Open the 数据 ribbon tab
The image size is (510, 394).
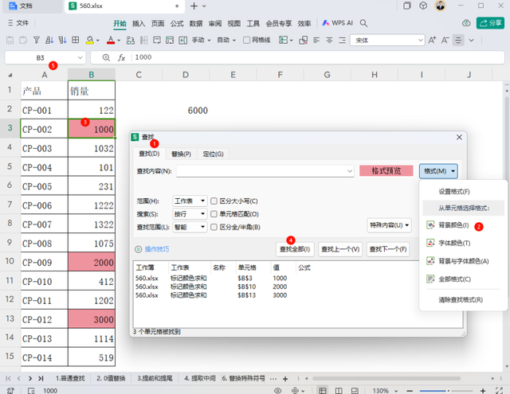(196, 23)
